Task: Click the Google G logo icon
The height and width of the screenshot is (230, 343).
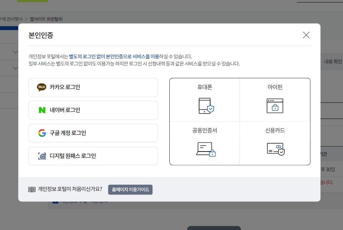Action: (42, 133)
